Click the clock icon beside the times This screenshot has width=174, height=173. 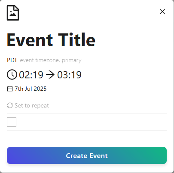pos(12,75)
